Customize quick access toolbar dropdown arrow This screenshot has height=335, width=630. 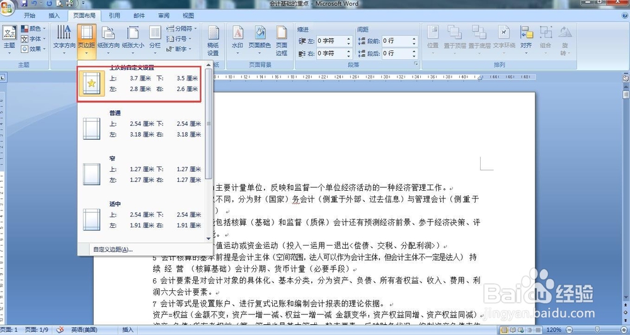[x=83, y=4]
